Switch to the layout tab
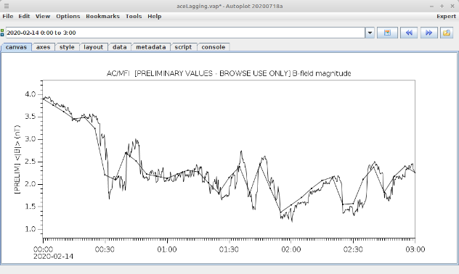The height and width of the screenshot is (274, 459). click(x=94, y=47)
